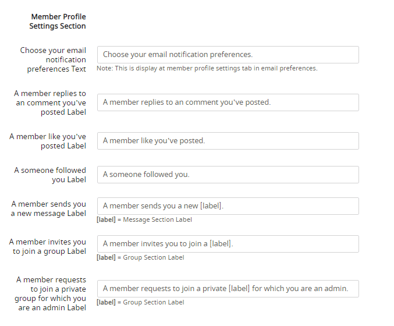
Task: Click the 'Member Profile Settings Section' heading
Action: click(x=58, y=22)
